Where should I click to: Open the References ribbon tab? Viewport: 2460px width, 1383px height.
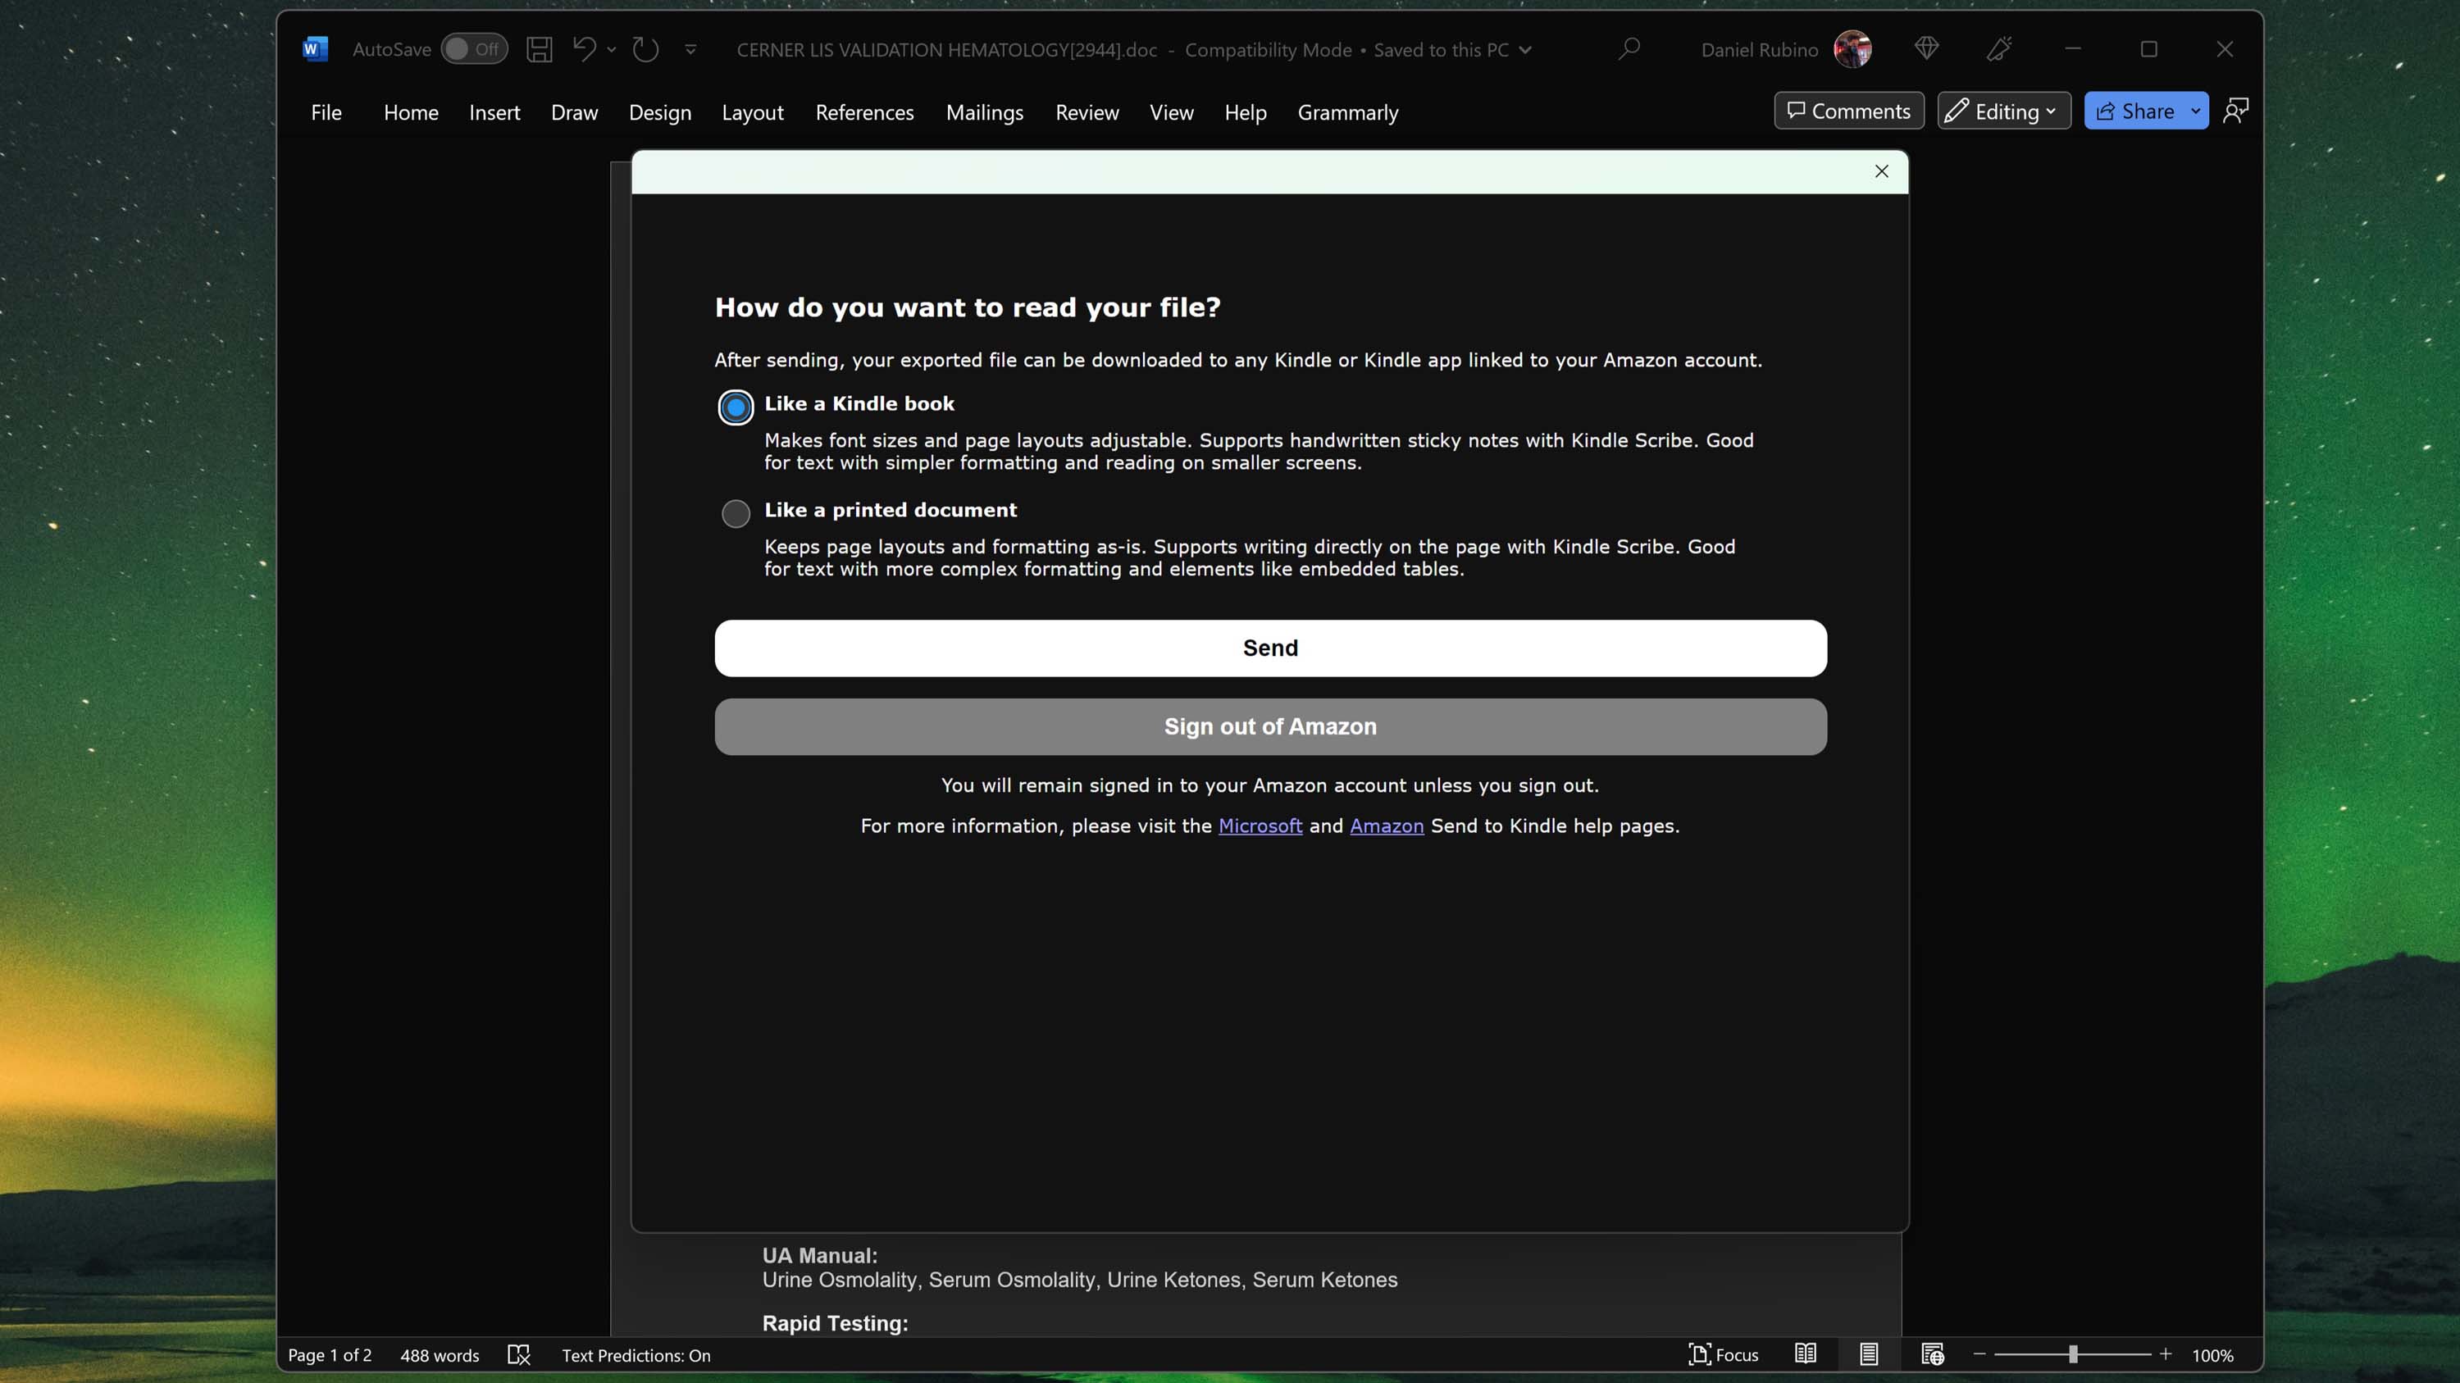[863, 110]
